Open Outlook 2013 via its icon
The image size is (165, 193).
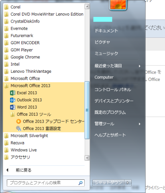pyautogui.click(x=12, y=100)
